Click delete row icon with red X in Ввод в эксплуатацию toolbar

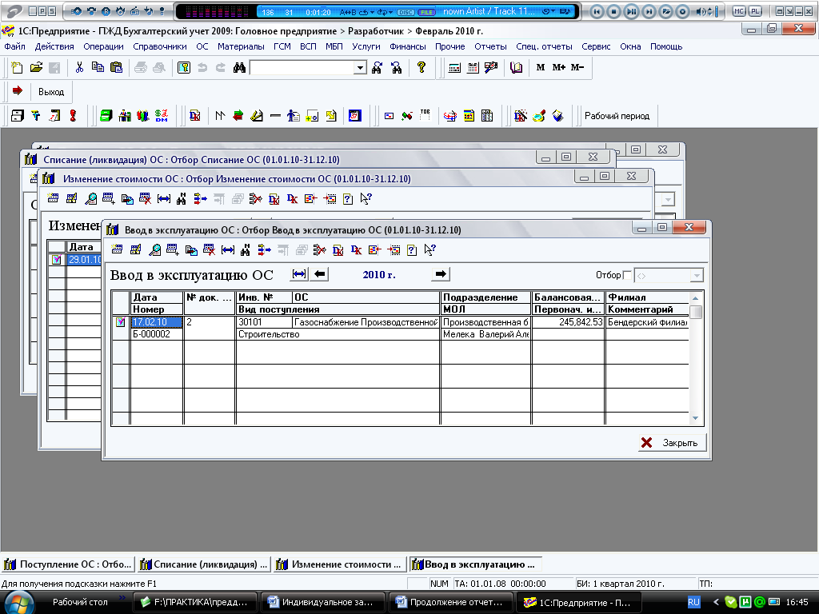coord(210,250)
